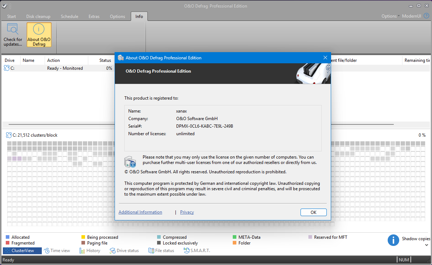Switch to the Disk cleanup tab

tap(38, 17)
